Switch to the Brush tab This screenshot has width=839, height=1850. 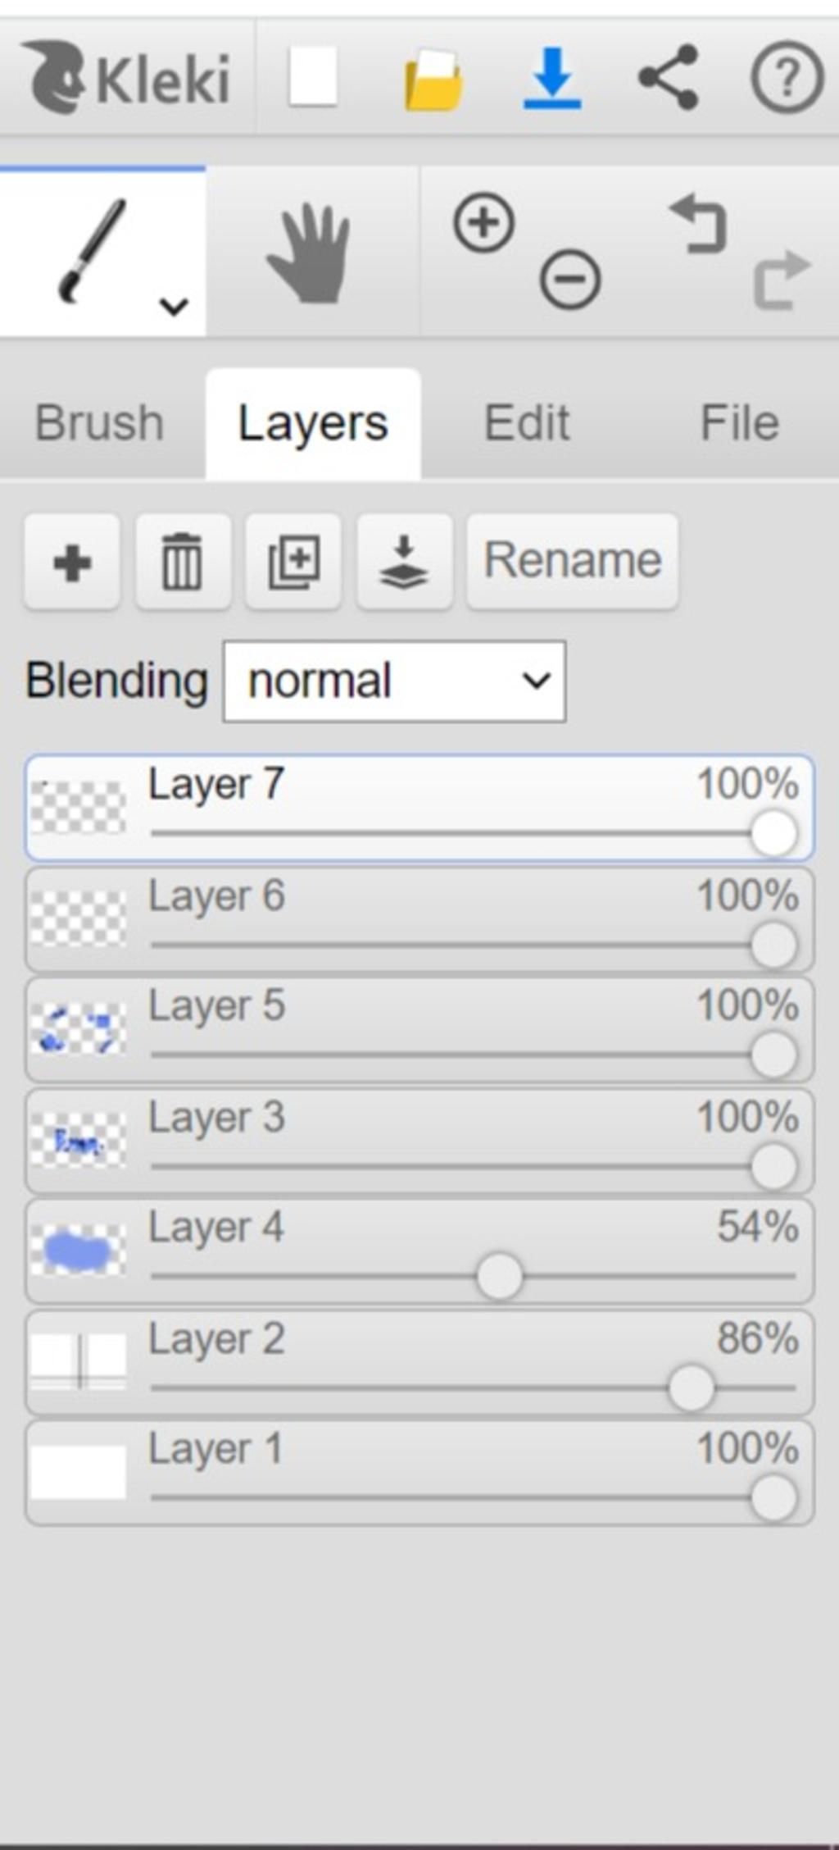(x=99, y=423)
